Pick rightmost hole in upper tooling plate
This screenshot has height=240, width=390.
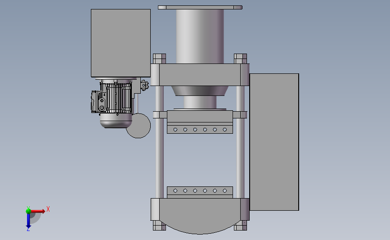point(224,130)
